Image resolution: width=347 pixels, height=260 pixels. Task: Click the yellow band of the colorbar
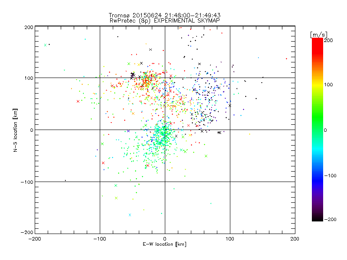coord(318,85)
